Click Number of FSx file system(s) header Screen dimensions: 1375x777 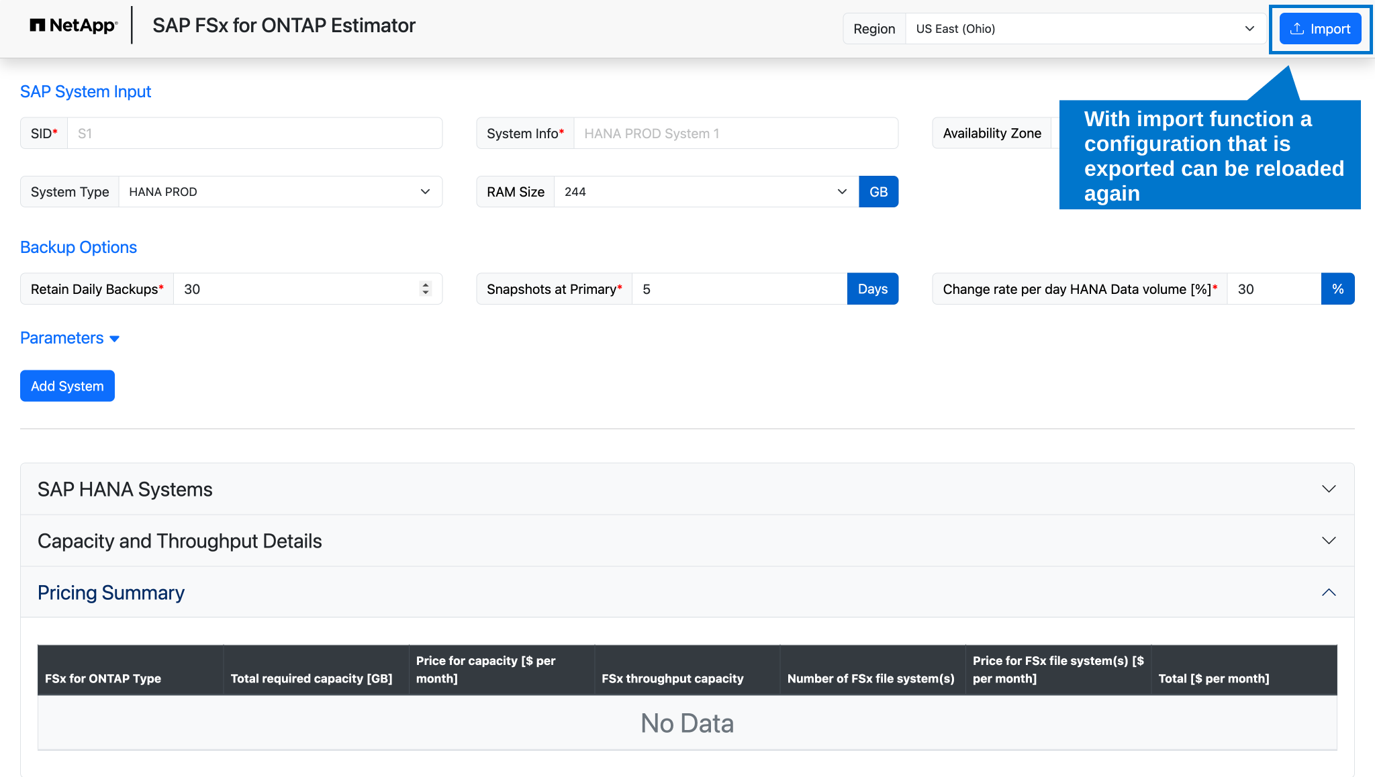[x=872, y=670]
